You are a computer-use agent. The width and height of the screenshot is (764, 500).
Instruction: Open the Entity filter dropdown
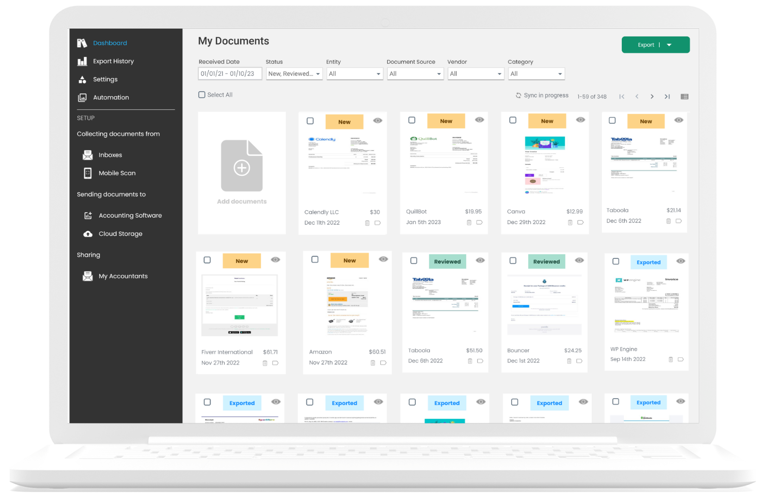pyautogui.click(x=354, y=74)
